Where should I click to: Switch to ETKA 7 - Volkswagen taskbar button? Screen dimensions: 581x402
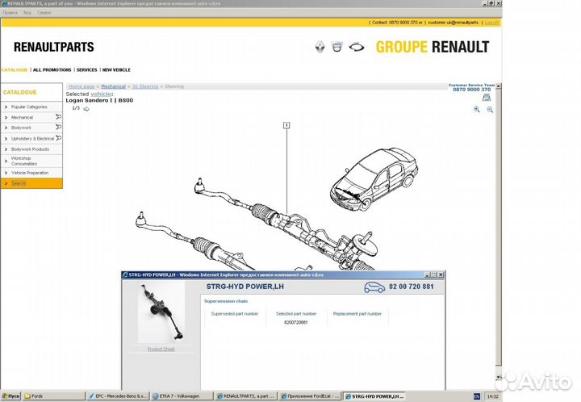[x=182, y=396]
